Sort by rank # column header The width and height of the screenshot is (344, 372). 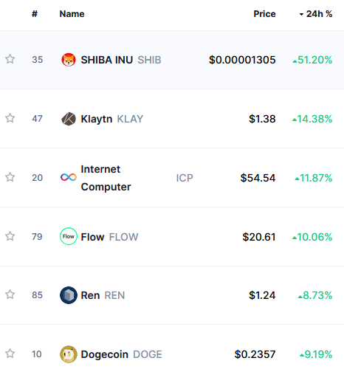35,14
